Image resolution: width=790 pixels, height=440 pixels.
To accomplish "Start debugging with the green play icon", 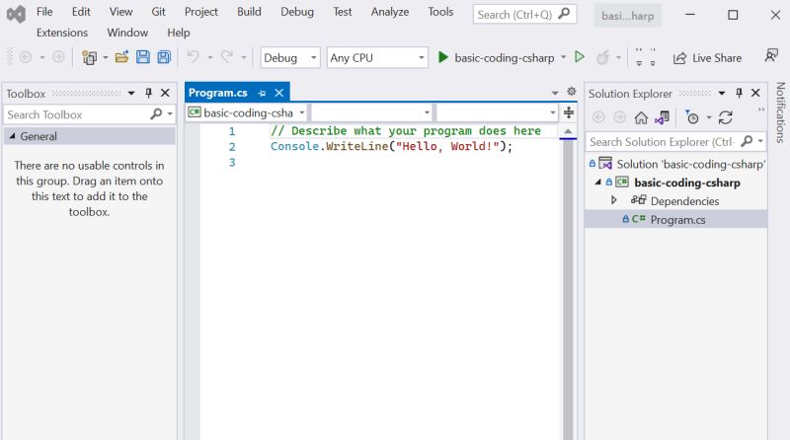I will tap(442, 57).
